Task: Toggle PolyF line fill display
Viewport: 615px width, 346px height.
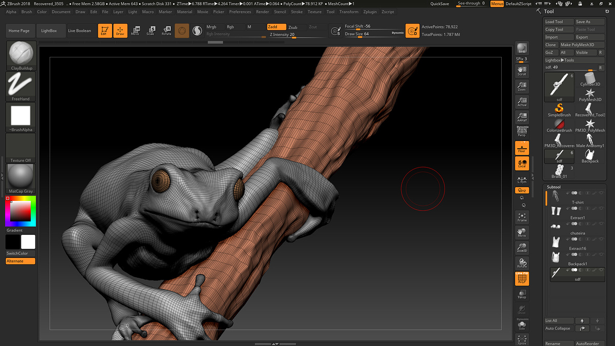Action: tap(522, 279)
